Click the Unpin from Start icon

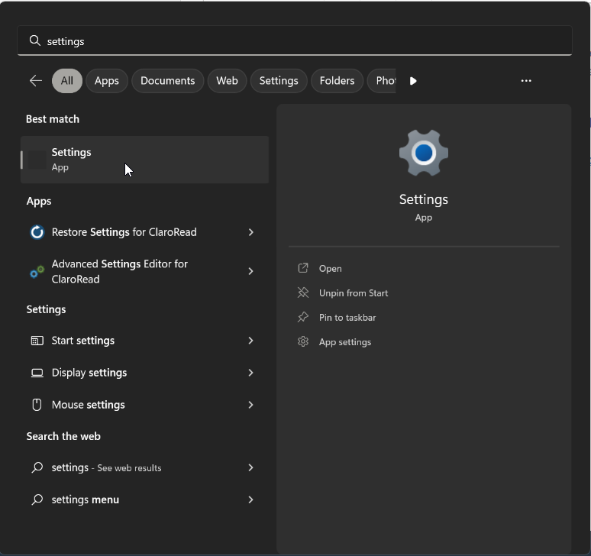coord(303,293)
